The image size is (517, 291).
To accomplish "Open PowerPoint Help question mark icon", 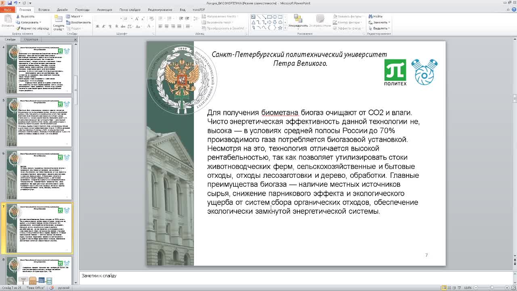I will pyautogui.click(x=513, y=9).
